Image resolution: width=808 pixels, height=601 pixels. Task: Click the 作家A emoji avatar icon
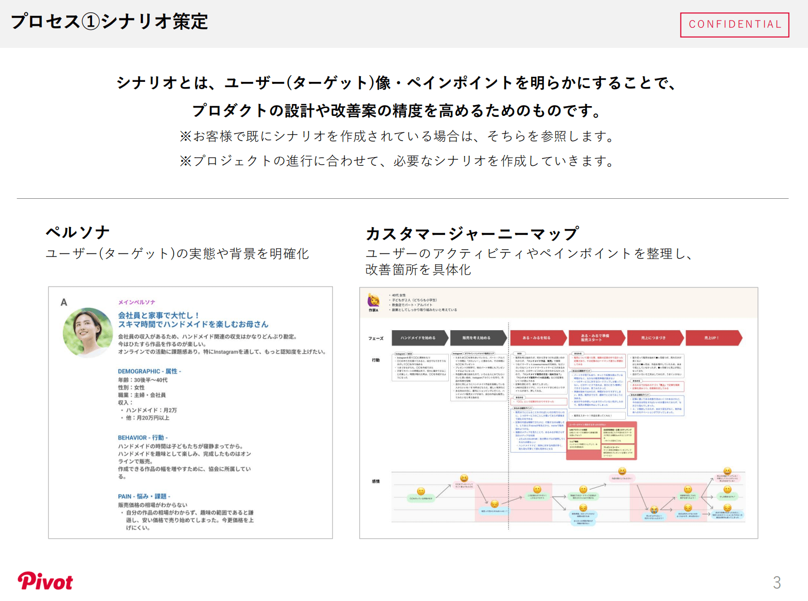click(x=374, y=300)
